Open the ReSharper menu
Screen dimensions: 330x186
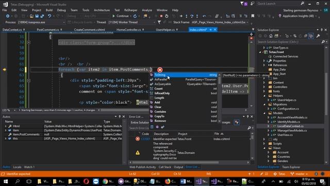130,10
